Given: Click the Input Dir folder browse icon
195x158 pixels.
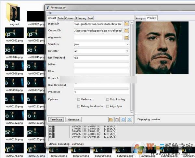Looking at the screenshot, I should click(126, 24).
